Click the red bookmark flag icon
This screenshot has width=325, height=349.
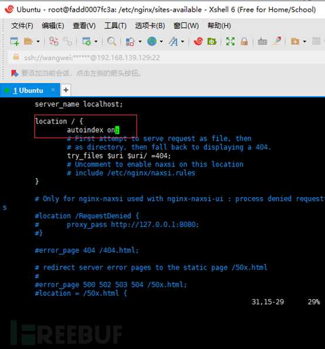coord(15,73)
